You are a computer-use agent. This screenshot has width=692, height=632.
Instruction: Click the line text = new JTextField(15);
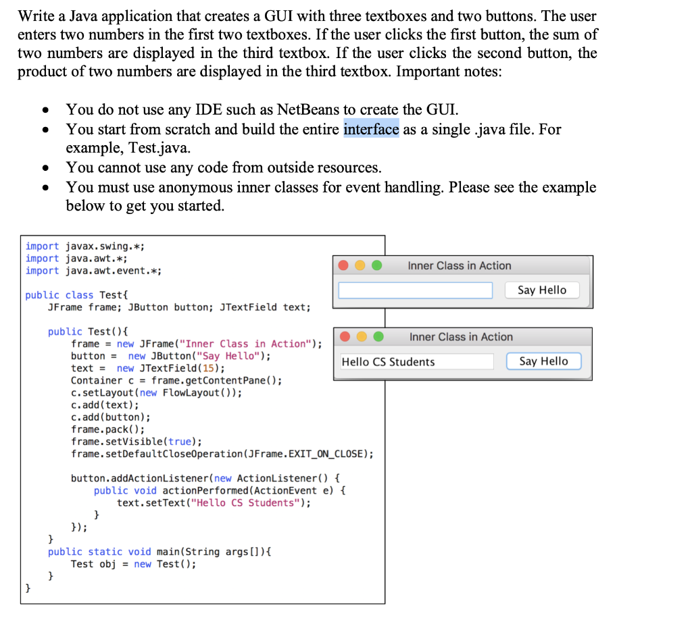(148, 369)
